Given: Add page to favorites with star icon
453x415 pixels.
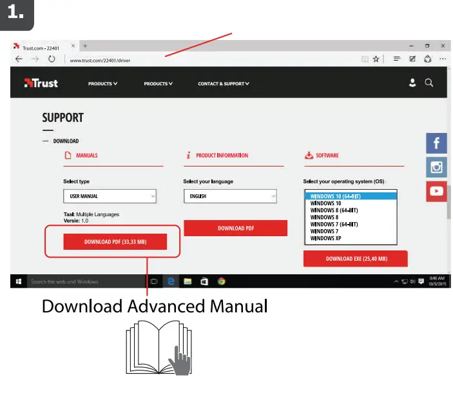Looking at the screenshot, I should tap(376, 59).
